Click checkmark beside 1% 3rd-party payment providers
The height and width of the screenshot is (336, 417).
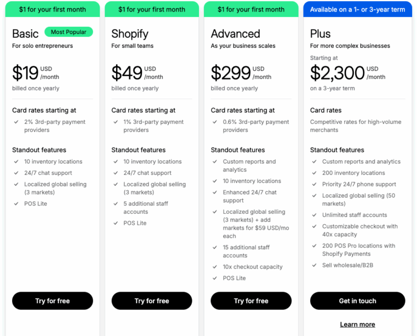click(x=116, y=122)
